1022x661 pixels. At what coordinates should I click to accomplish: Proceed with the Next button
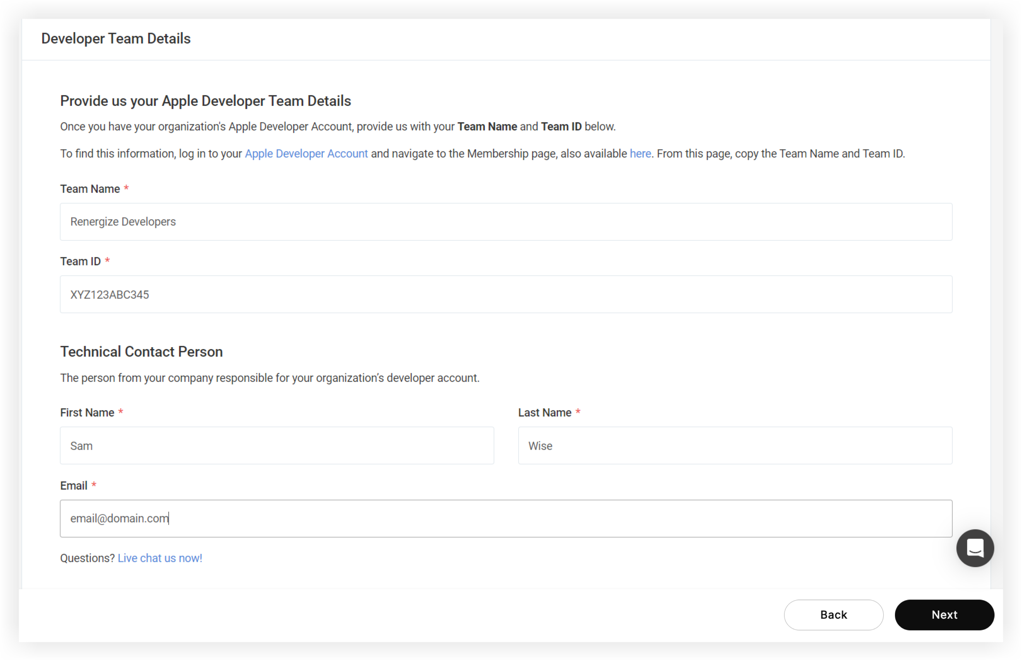tap(944, 615)
